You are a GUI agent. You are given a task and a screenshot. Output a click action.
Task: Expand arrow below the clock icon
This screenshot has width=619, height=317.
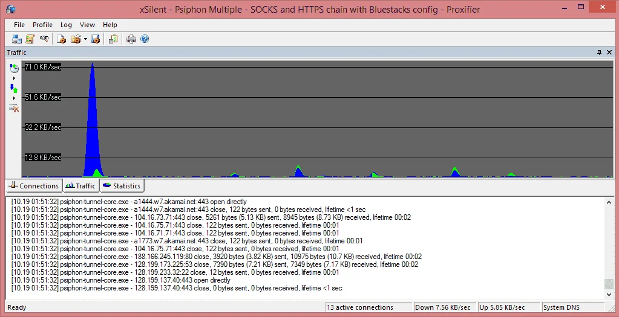14,78
